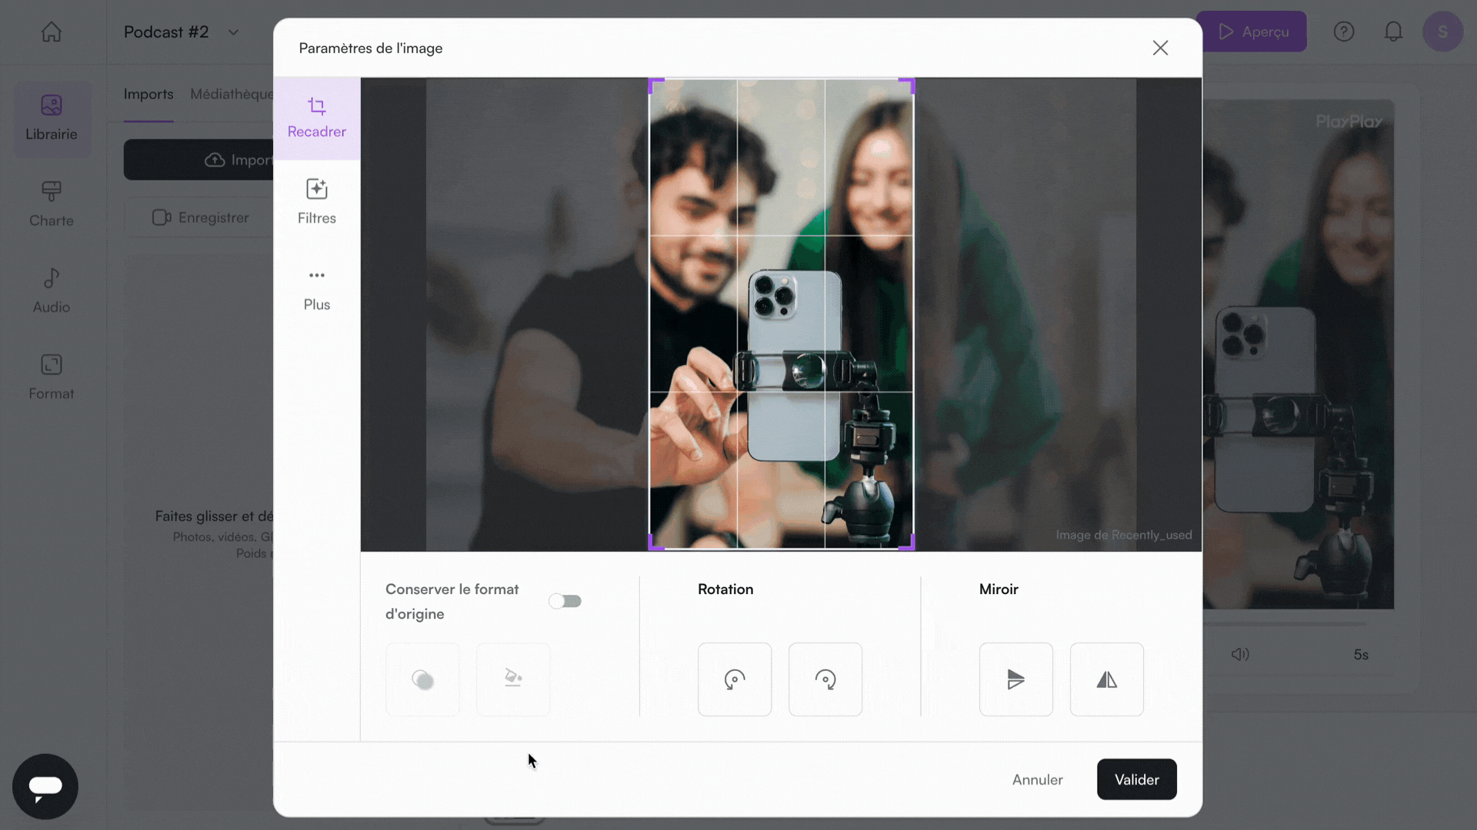Click the top-left crop corner handle
Viewport: 1477px width, 830px height.
coord(655,84)
